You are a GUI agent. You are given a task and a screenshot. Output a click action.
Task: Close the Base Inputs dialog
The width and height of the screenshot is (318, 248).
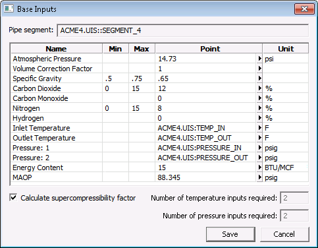pyautogui.click(x=304, y=9)
